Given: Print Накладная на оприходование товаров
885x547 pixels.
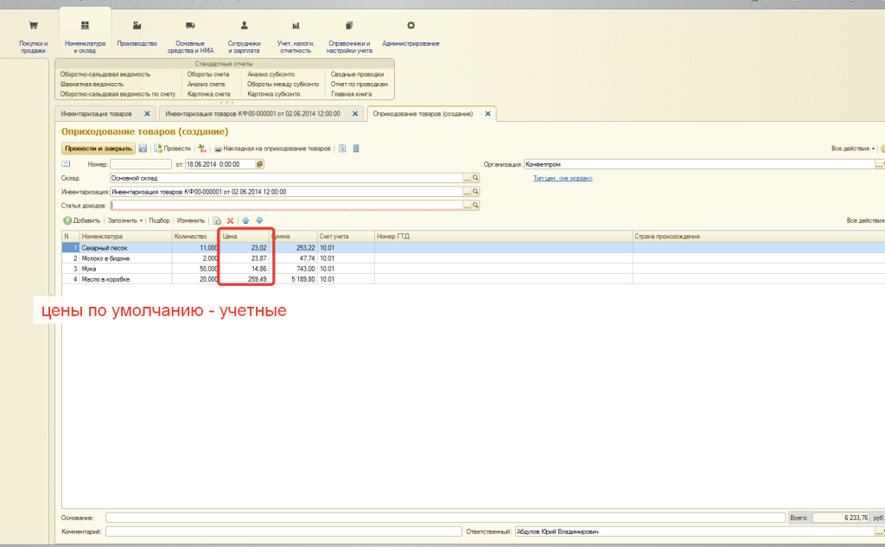Looking at the screenshot, I should click(x=272, y=149).
